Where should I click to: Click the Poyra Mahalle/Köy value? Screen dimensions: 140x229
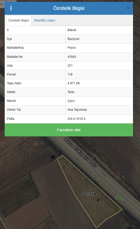coord(71,48)
